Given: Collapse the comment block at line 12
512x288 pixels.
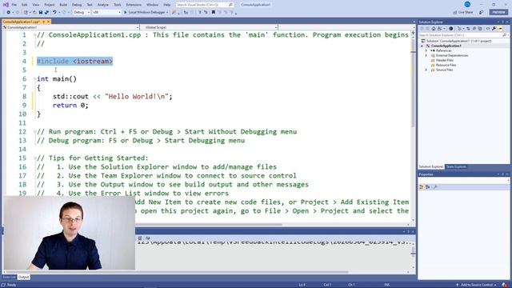Looking at the screenshot, I should [34, 132].
